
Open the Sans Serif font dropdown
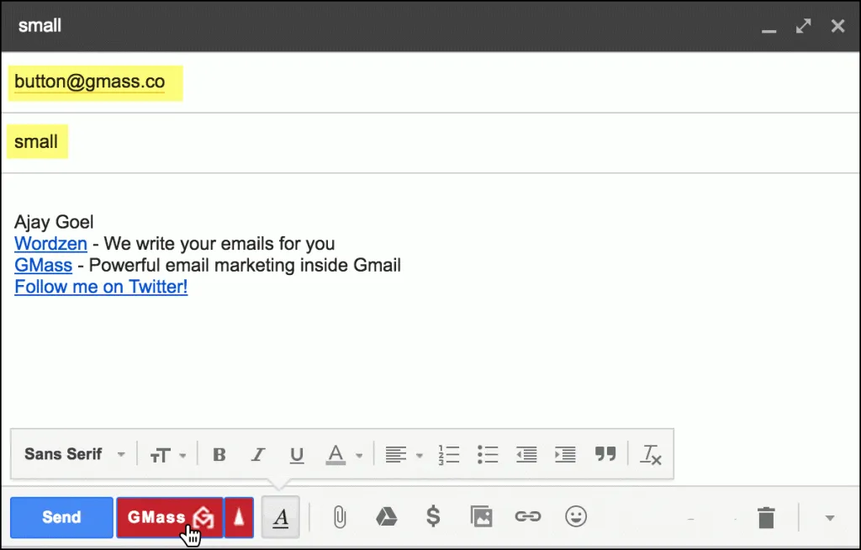pos(75,454)
